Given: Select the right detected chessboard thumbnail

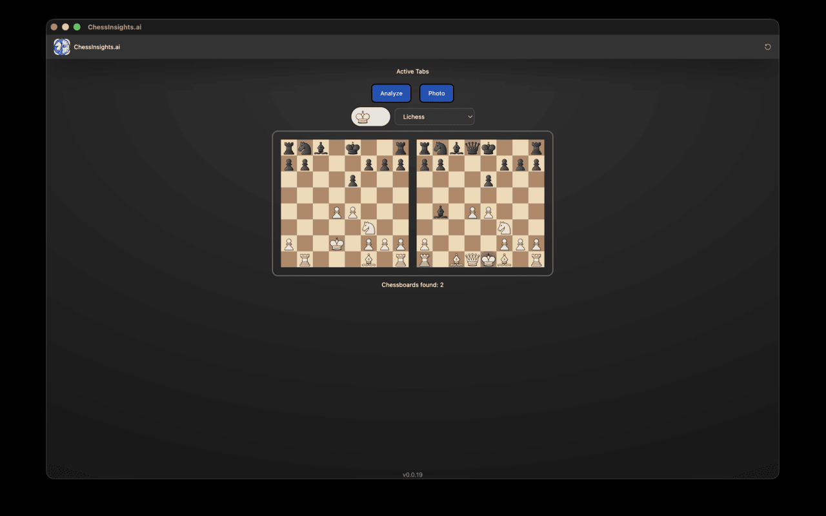Looking at the screenshot, I should (x=481, y=203).
